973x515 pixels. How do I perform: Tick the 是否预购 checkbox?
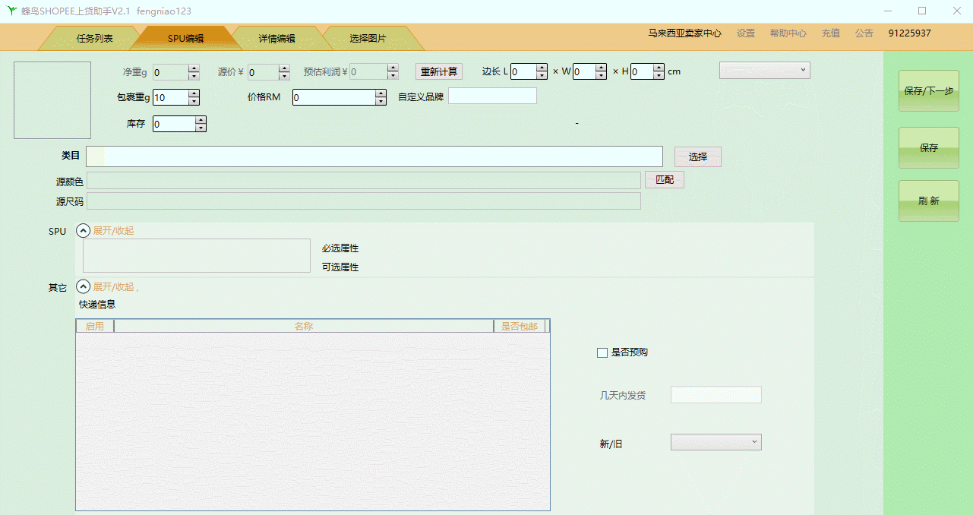pyautogui.click(x=602, y=352)
